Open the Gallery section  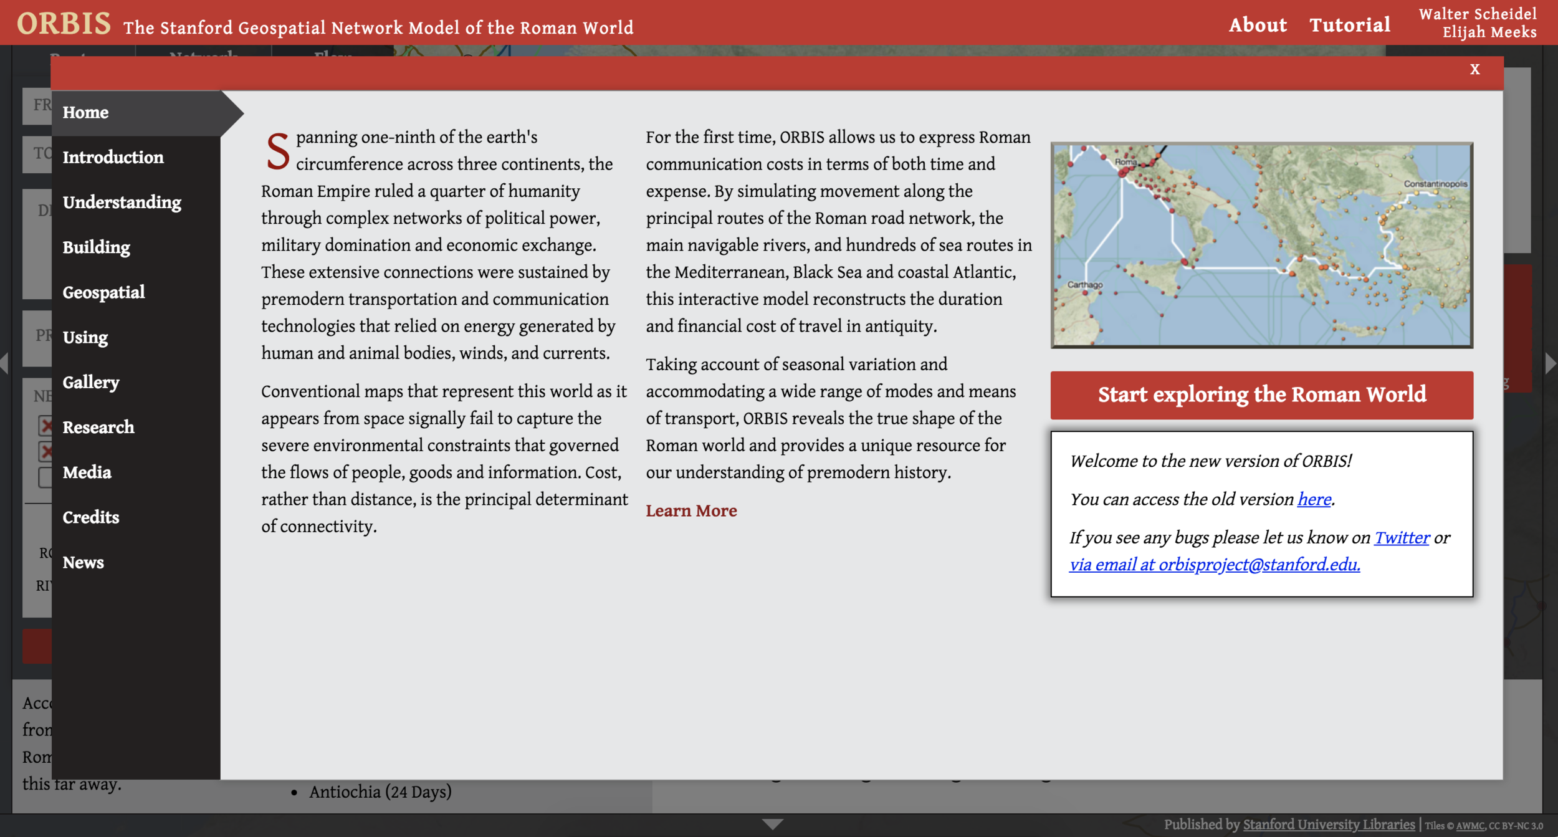coord(91,382)
